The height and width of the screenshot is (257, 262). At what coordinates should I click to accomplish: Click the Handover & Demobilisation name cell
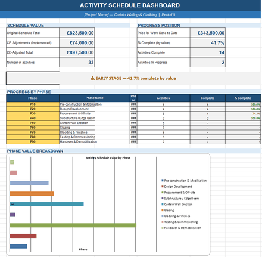point(94,141)
